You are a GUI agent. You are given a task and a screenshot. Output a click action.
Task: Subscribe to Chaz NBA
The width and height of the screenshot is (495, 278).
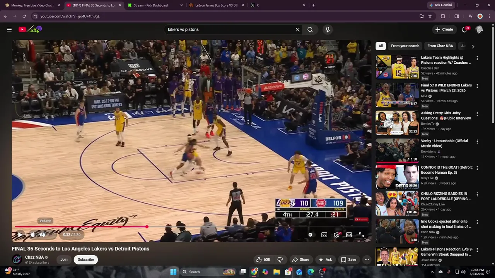pyautogui.click(x=86, y=259)
